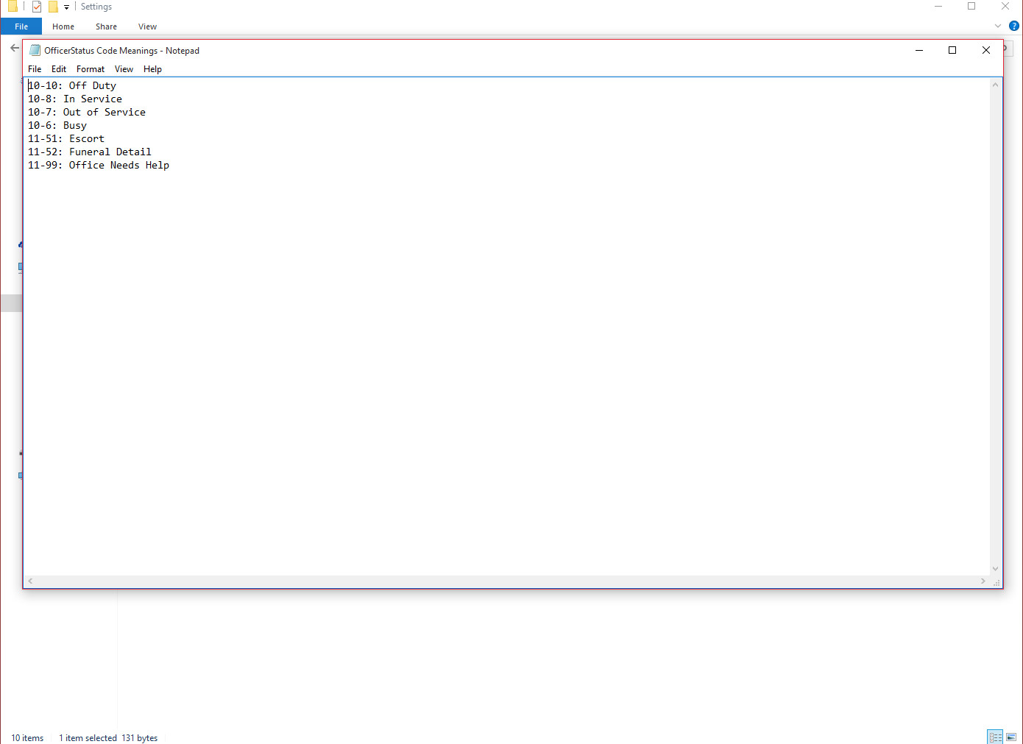Click the blue File button in Explorer ribbon
The image size is (1023, 744).
[21, 26]
